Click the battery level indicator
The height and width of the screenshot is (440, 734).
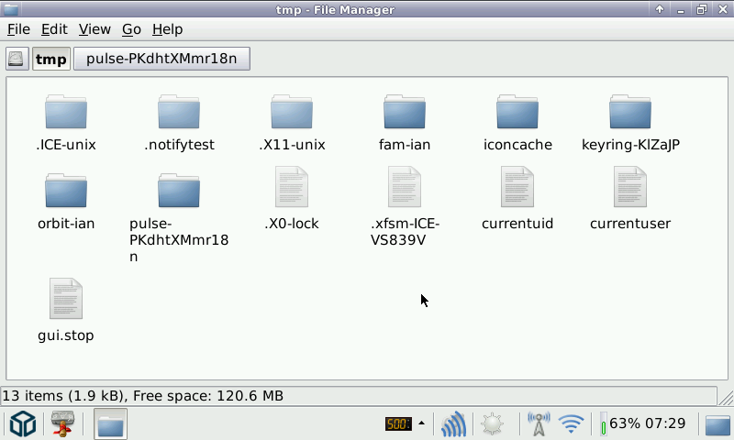[x=604, y=424]
